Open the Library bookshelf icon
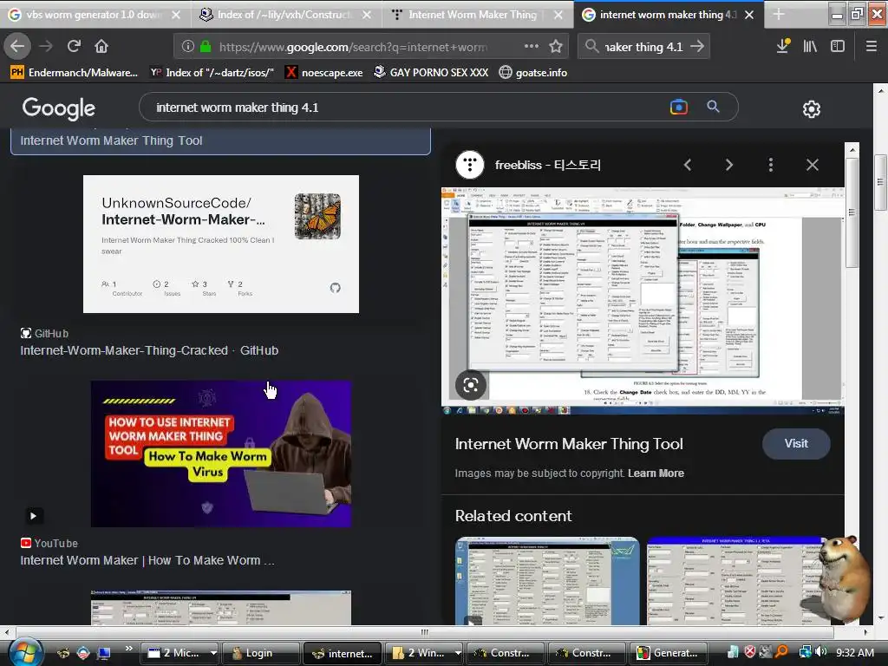888x666 pixels. click(x=810, y=47)
